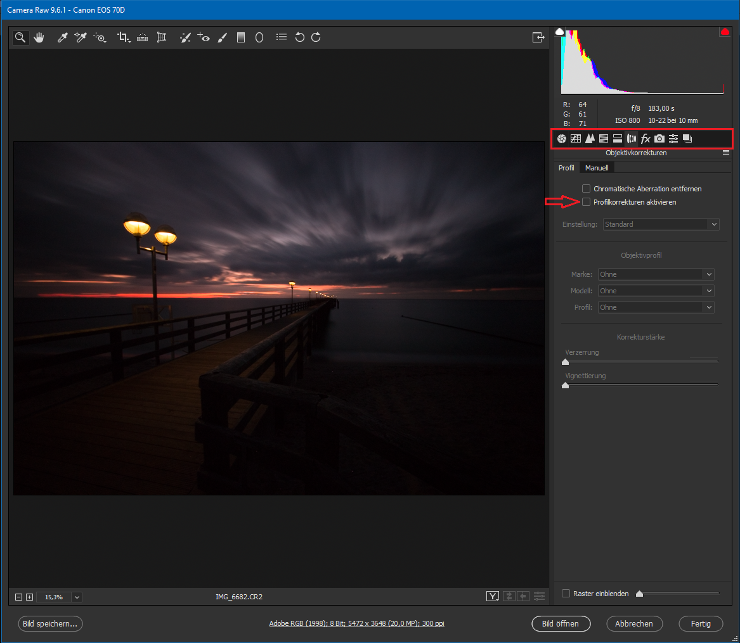This screenshot has width=740, height=643.
Task: Activate the Crop tool
Action: click(123, 38)
